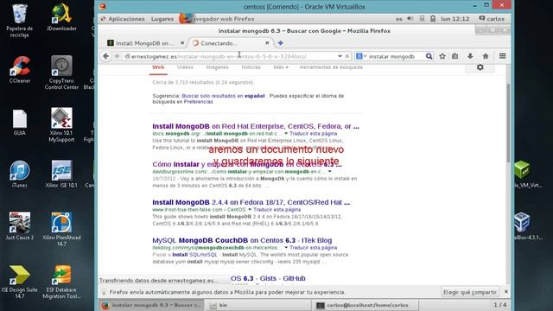Open ISE Design Suite 14.7 shortcut
Image resolution: width=553 pixels, height=311 pixels.
point(19,282)
